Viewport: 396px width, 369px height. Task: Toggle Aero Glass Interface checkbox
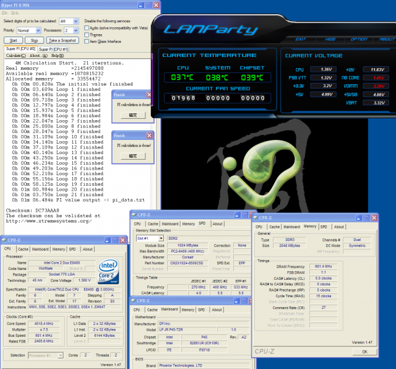point(87,41)
